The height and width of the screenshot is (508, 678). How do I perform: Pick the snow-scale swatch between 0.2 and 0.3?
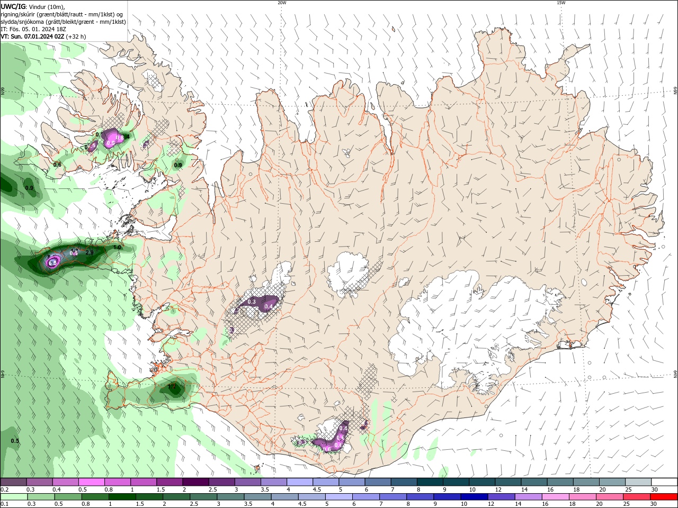(13, 482)
